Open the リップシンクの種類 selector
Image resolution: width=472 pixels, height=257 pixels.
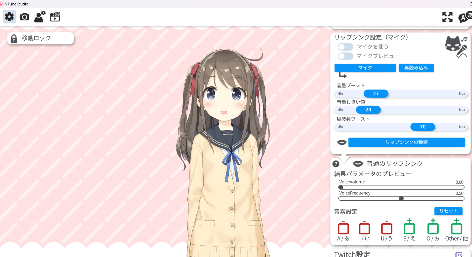[406, 142]
